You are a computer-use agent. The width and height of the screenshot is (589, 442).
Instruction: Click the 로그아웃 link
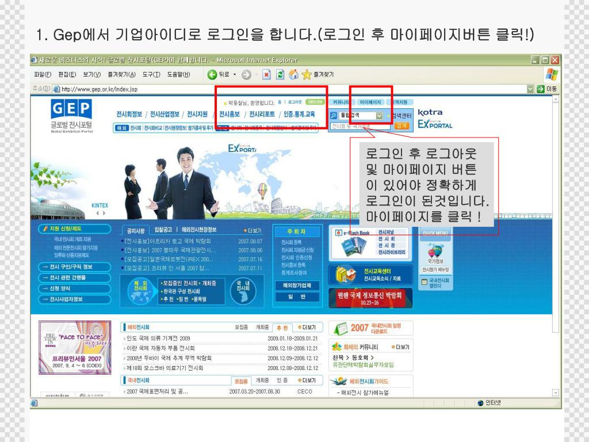295,102
